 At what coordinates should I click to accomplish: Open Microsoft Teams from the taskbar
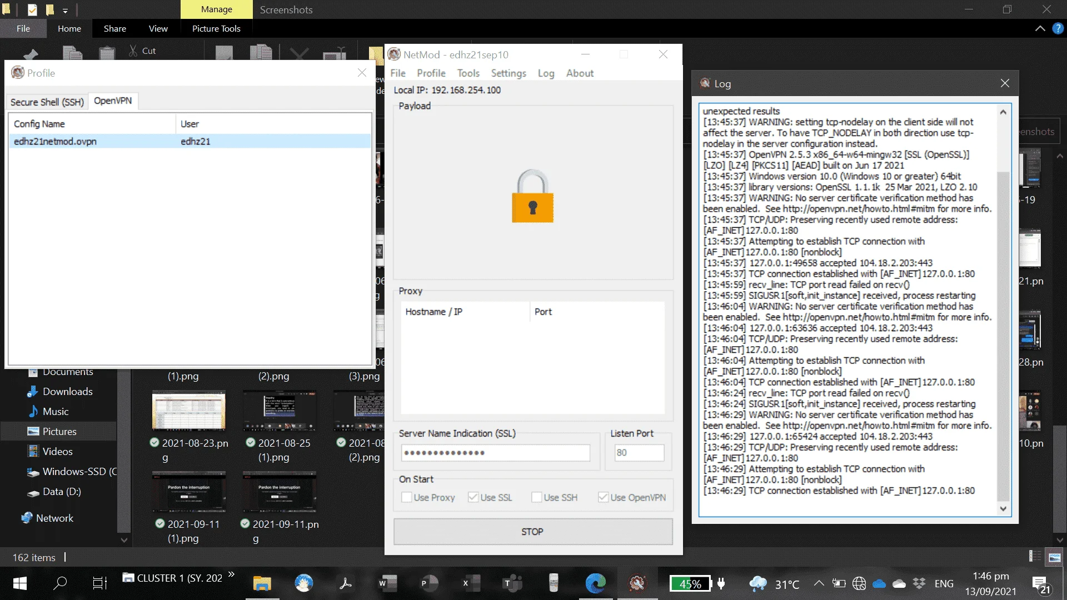tap(512, 583)
